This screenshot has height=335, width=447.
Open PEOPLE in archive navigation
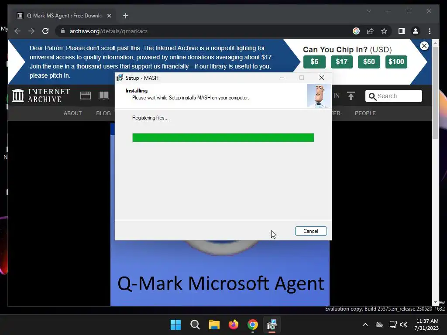365,113
